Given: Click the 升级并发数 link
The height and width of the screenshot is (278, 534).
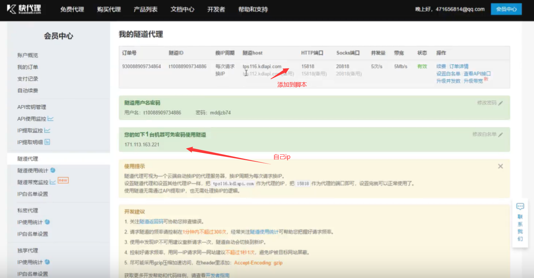Looking at the screenshot, I should click(448, 81).
